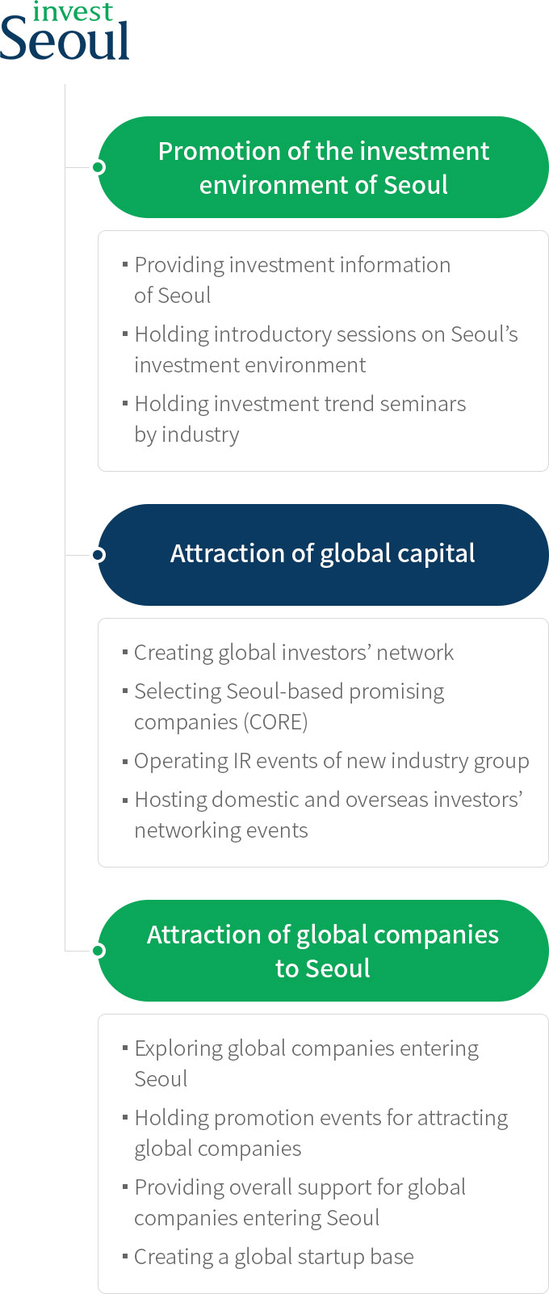
Task: Click 'Providing investment information of Seoul' item
Action: (292, 279)
